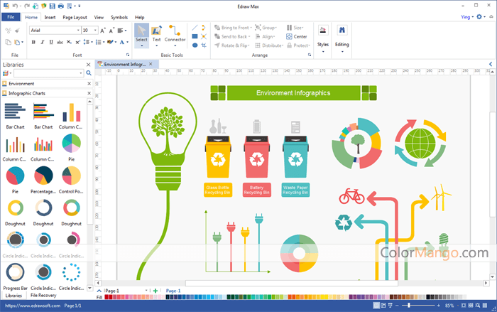Select the Pie chart shape thumbnail
The image size is (497, 312).
pos(71,144)
